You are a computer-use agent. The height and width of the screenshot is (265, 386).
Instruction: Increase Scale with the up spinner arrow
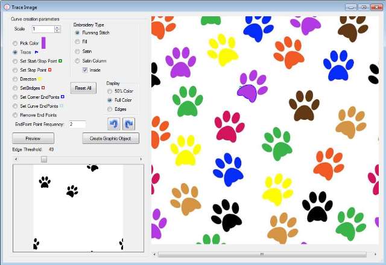click(57, 26)
